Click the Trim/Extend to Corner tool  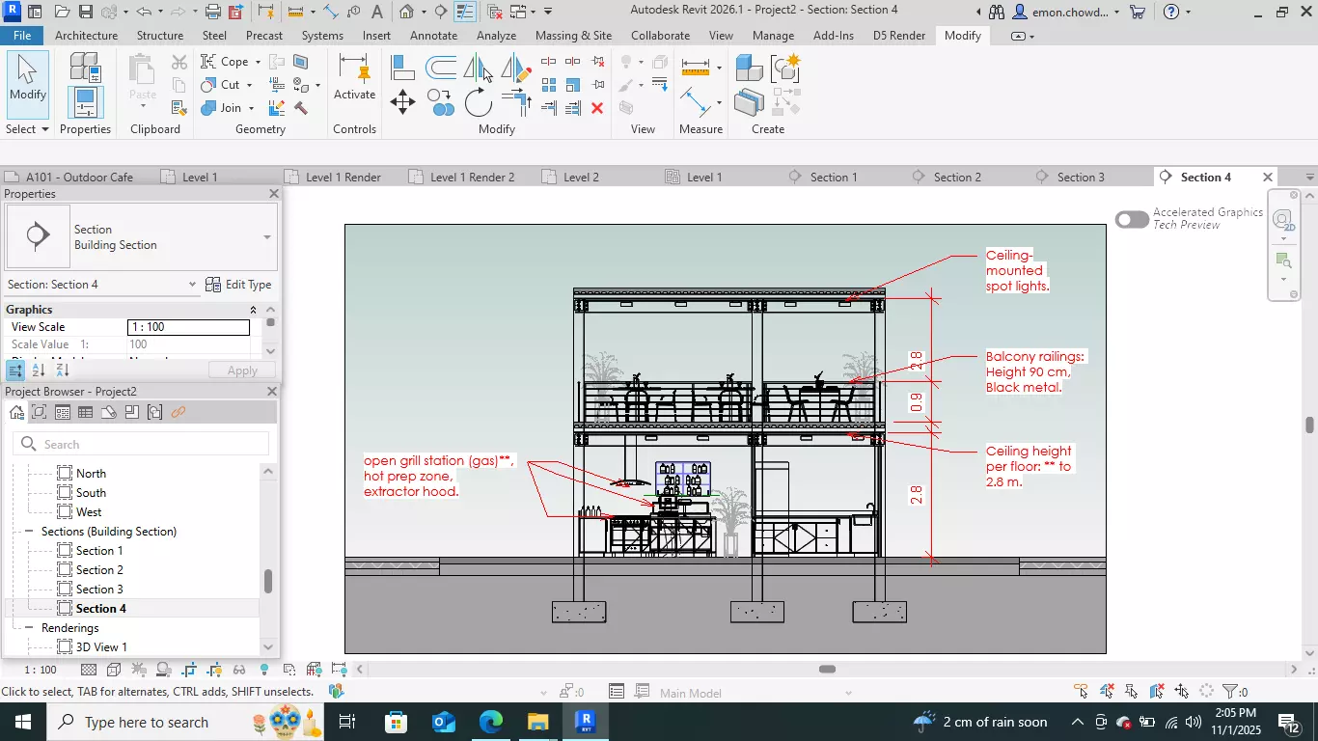click(517, 101)
